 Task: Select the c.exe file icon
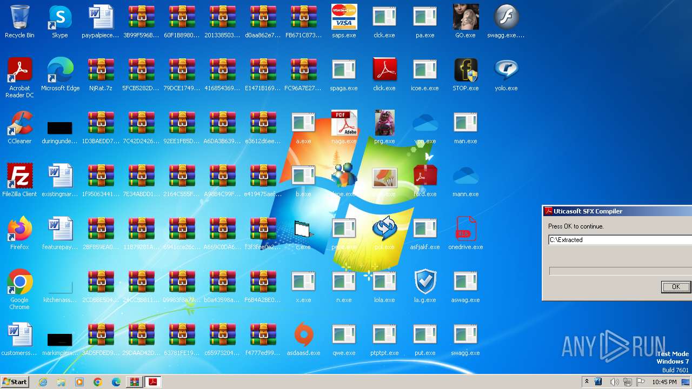303,229
